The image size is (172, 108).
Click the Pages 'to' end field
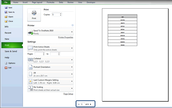pos(54,54)
